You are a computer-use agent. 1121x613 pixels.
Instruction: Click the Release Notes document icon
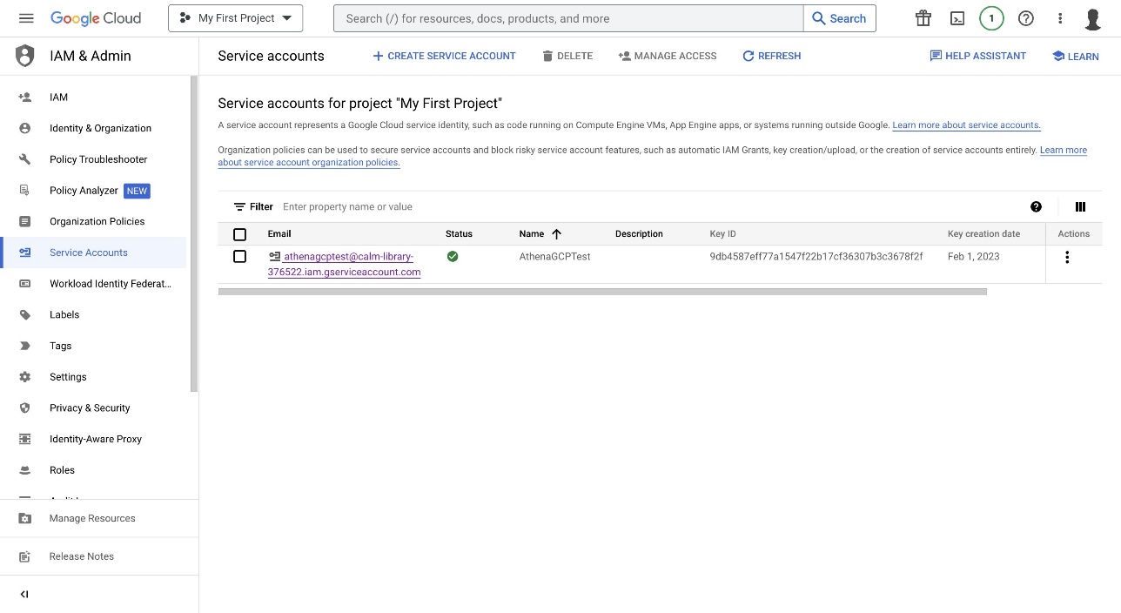pos(25,556)
